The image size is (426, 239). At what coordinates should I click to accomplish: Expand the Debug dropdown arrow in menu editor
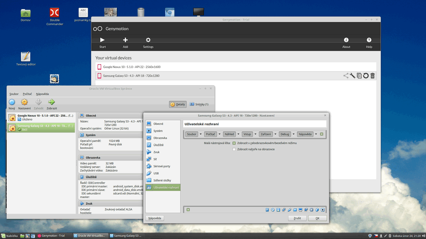293,134
